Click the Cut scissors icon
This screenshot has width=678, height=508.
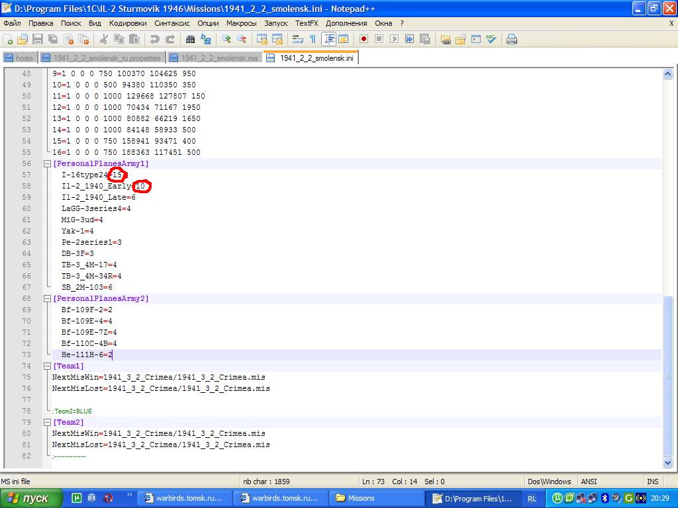tap(103, 39)
